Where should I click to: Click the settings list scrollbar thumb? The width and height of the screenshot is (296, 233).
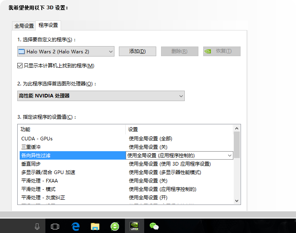(237, 145)
